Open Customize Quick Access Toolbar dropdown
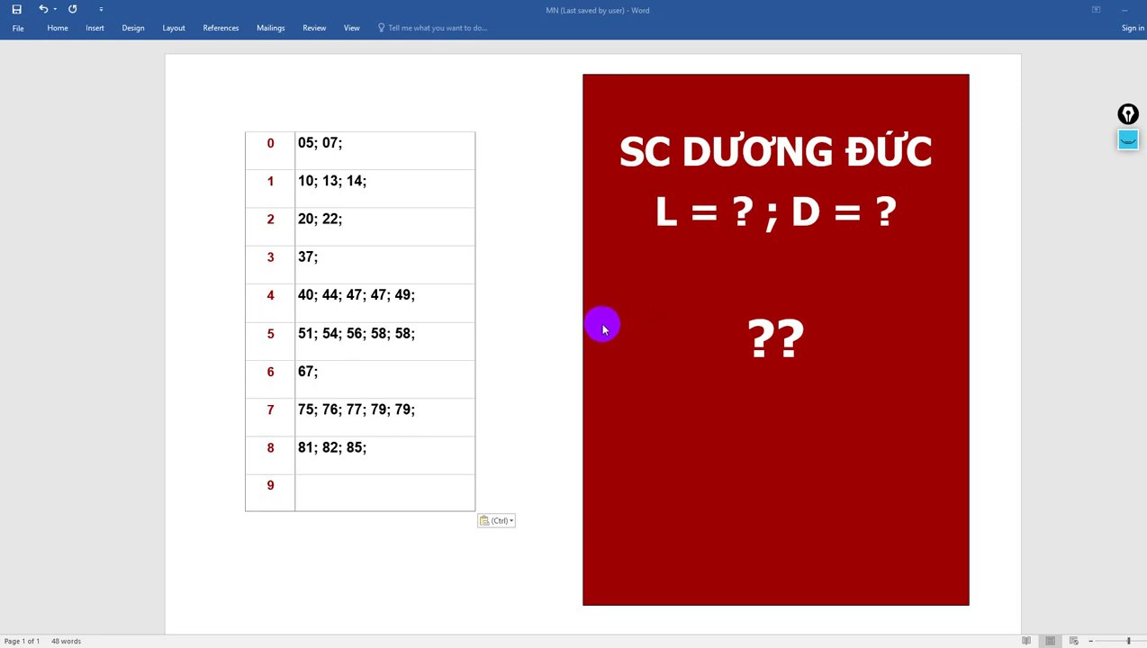Viewport: 1147px width, 648px height. [x=101, y=9]
